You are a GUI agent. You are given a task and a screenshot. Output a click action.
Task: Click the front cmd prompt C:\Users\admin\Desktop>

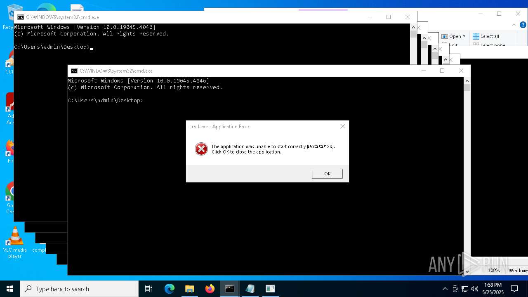pos(105,101)
